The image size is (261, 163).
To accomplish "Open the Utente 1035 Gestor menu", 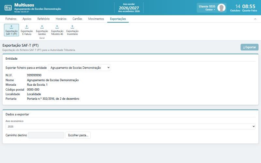I will coord(211,7).
